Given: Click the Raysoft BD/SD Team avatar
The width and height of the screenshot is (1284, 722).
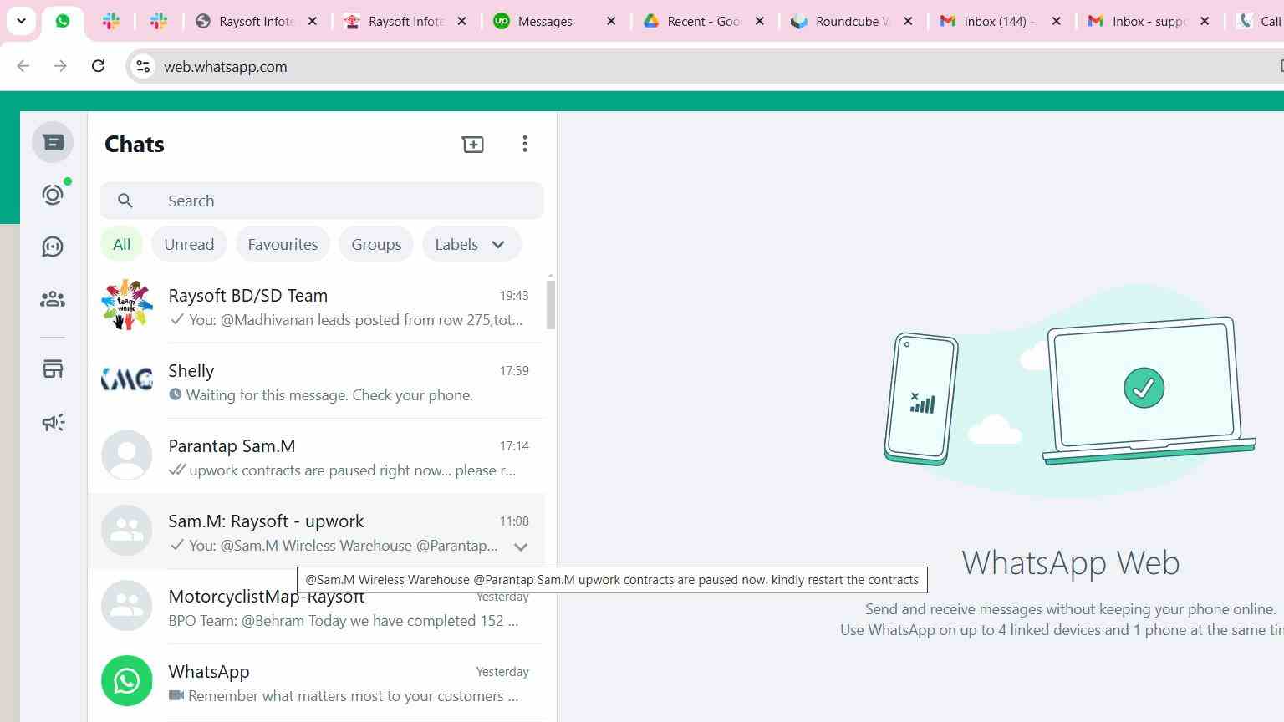Looking at the screenshot, I should (127, 305).
